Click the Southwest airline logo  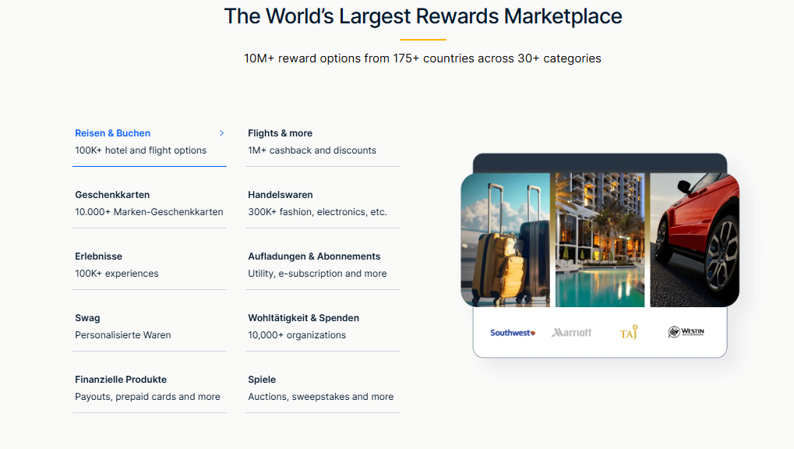point(512,333)
